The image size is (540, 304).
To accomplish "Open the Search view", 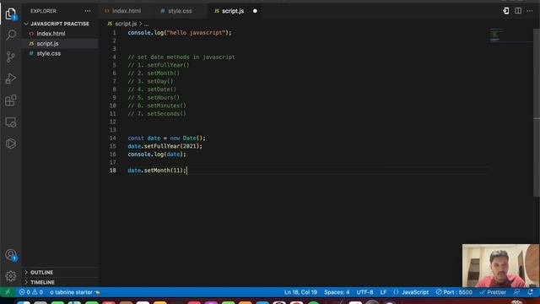I will [11, 35].
